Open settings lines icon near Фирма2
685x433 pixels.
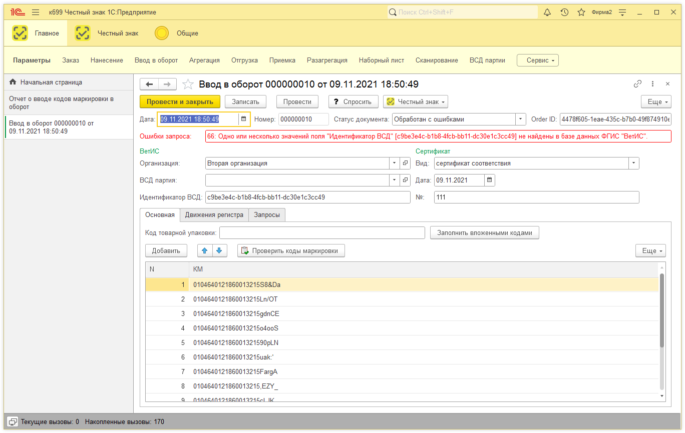(x=623, y=12)
